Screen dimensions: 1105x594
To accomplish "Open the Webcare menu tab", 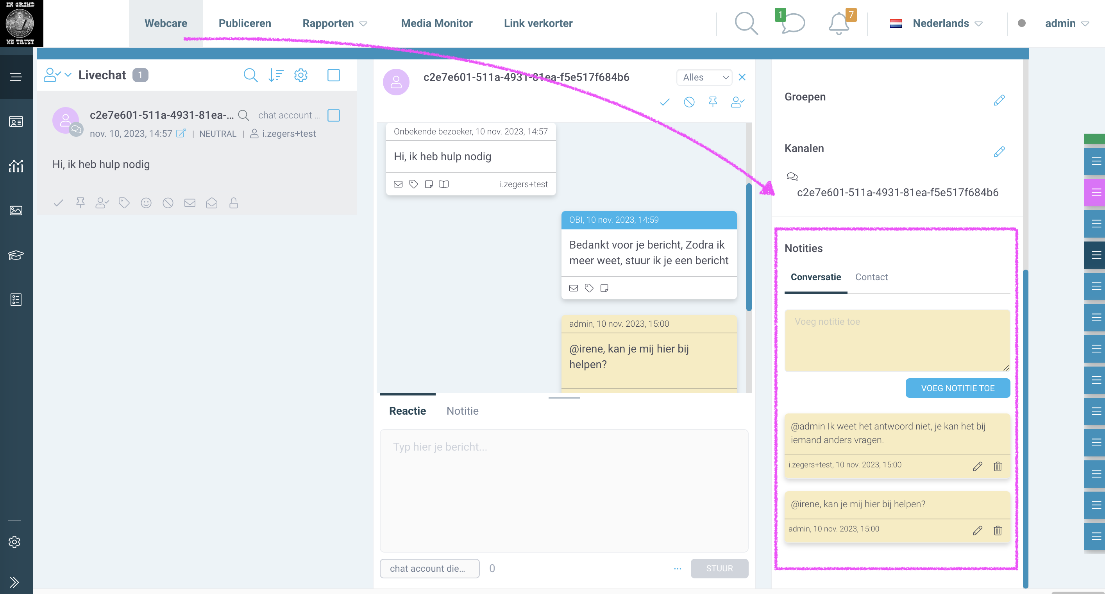I will pyautogui.click(x=166, y=23).
